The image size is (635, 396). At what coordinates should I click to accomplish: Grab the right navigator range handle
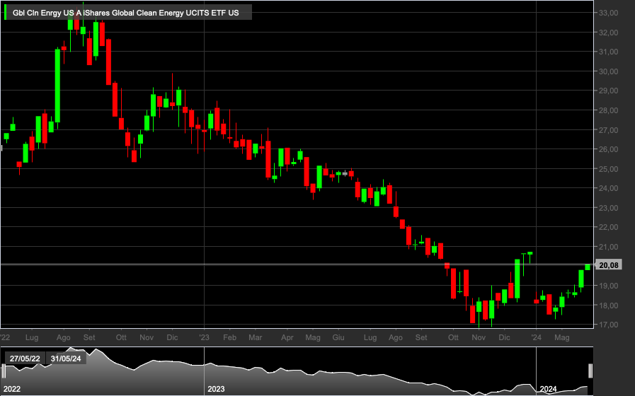pos(590,371)
